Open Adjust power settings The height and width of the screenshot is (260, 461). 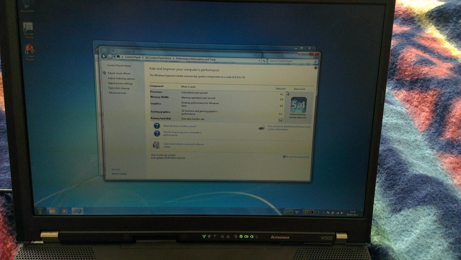click(x=120, y=83)
